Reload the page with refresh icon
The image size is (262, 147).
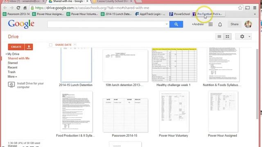click(18, 8)
